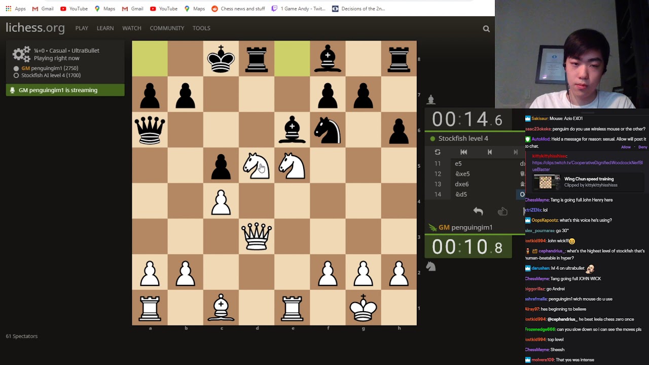Click Deny on AutoMod held message
Screen dimensions: 649x365
pyautogui.click(x=643, y=147)
